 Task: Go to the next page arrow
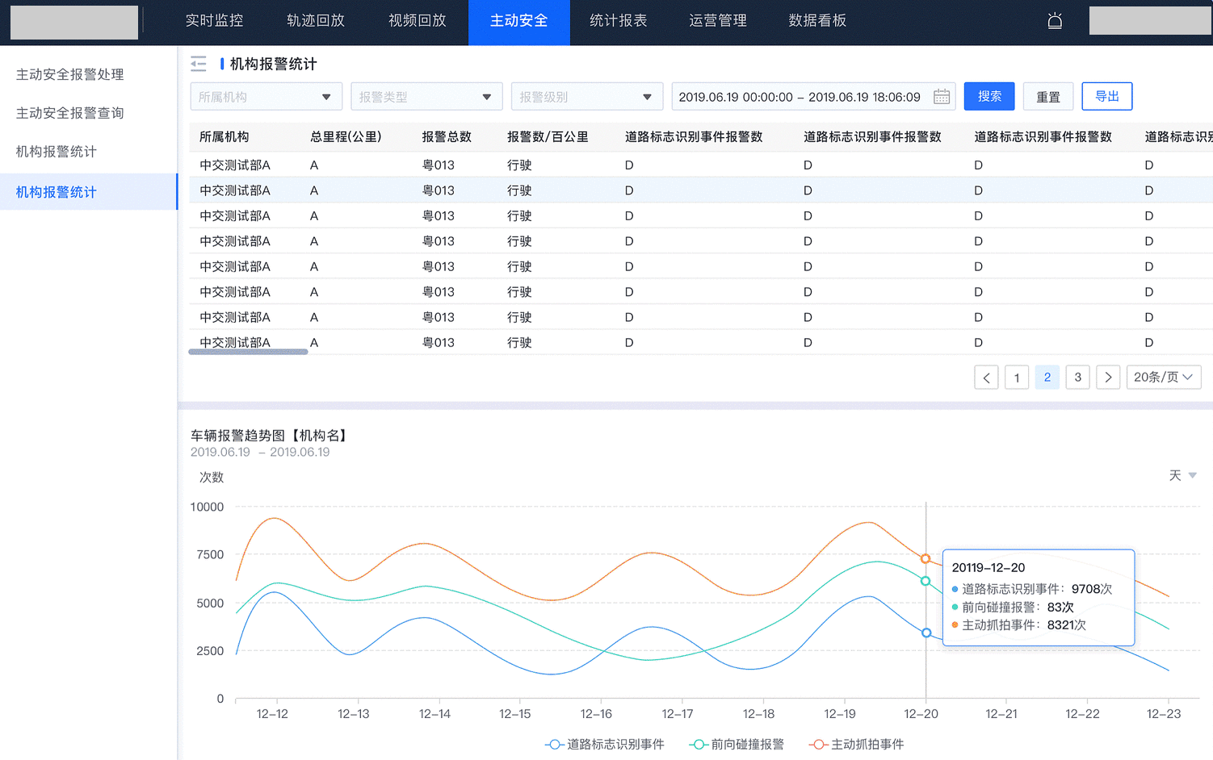click(1108, 378)
